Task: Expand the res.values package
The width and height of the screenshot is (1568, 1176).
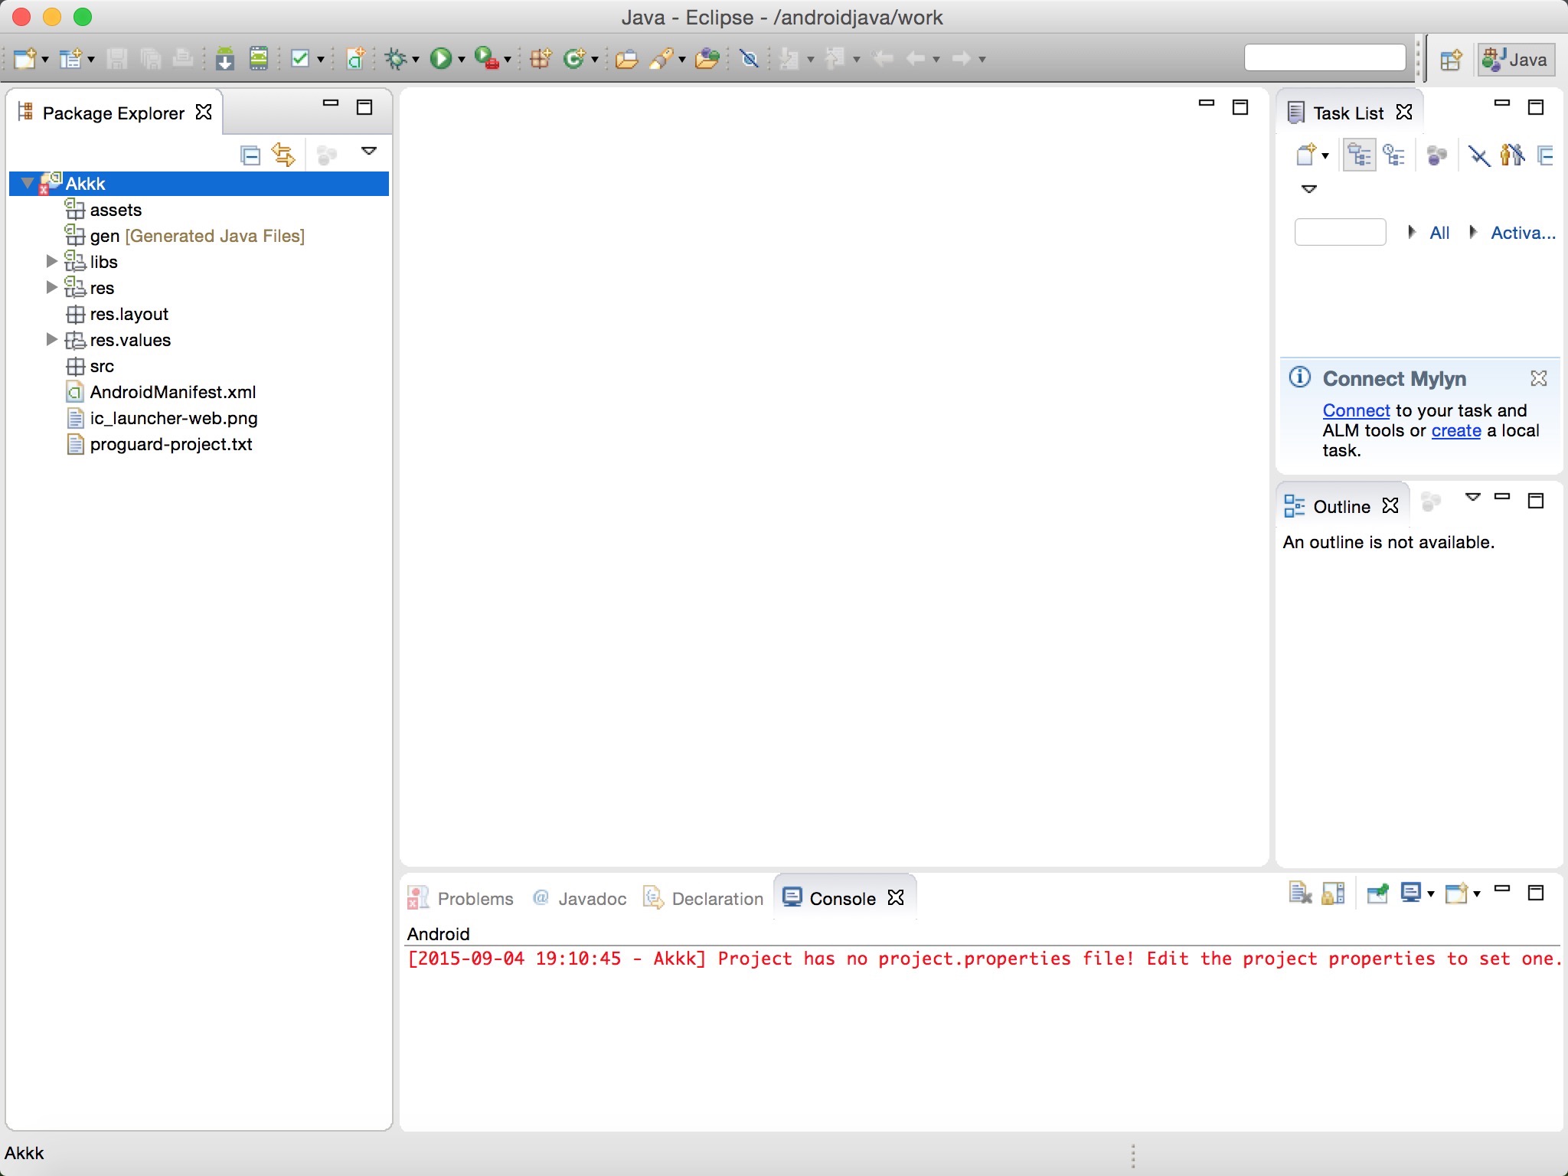Action: click(x=51, y=339)
